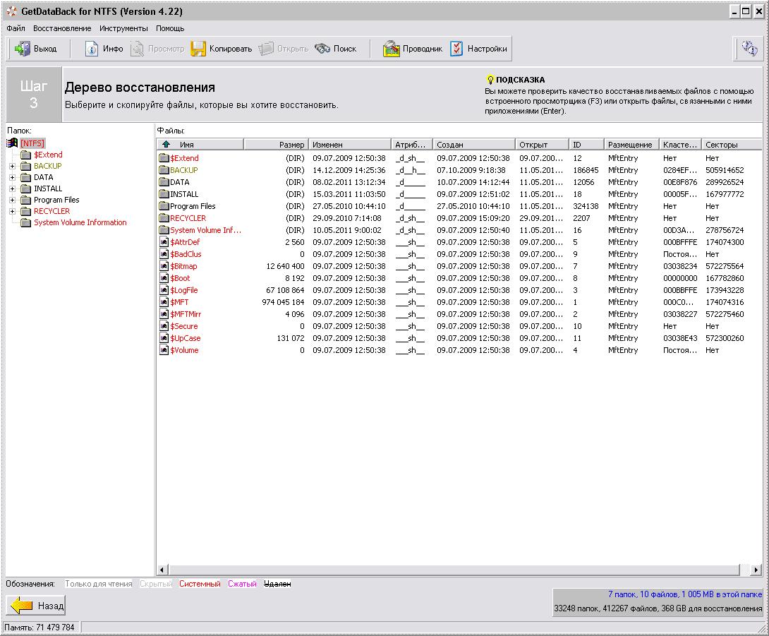The image size is (769, 636).
Task: Click the horizontal scrollbar right arrow
Action: (x=756, y=570)
